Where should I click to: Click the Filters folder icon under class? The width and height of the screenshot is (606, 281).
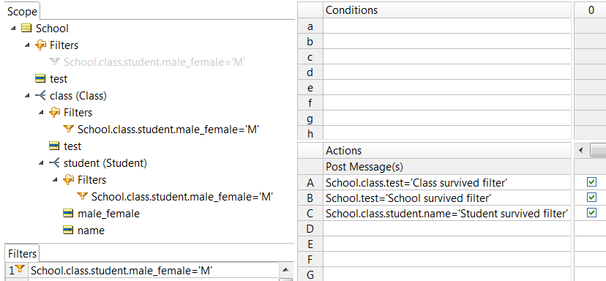coord(54,113)
